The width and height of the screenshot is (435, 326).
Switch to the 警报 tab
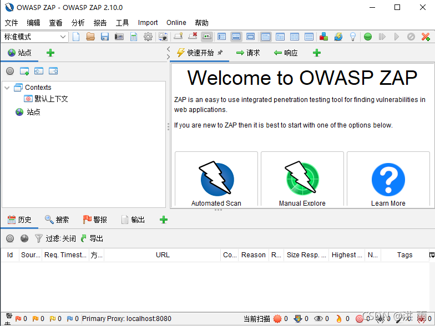95,220
